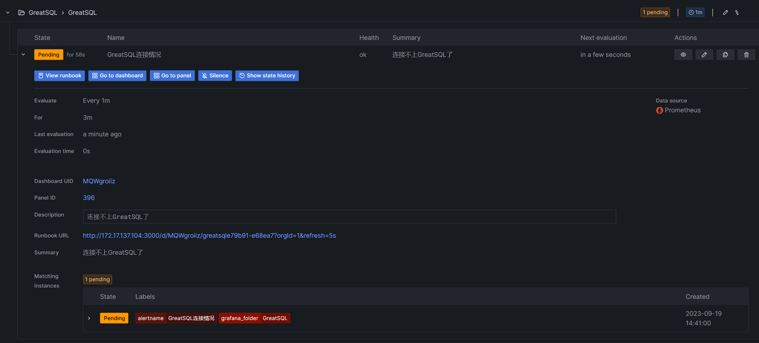Click the 1 pending badge in header
Viewport: 759px width, 343px height.
[655, 12]
